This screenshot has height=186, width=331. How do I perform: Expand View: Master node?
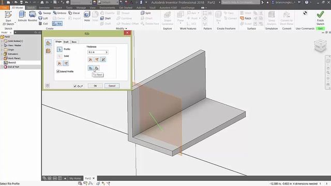point(2,45)
